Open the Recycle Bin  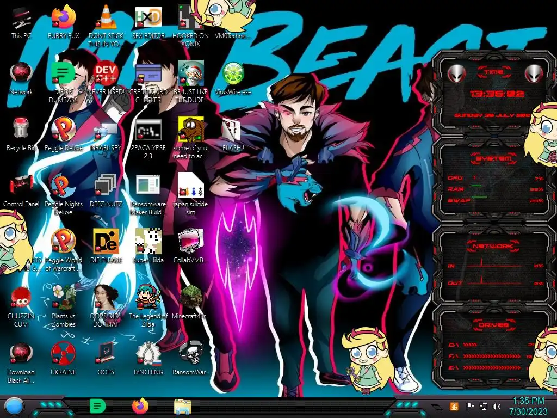(x=21, y=135)
